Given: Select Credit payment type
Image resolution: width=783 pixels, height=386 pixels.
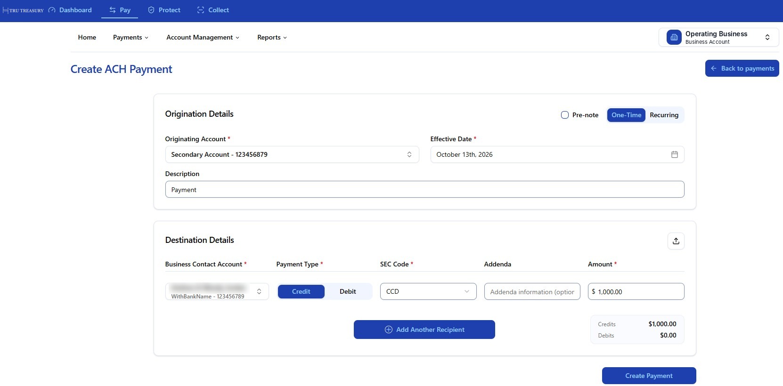Looking at the screenshot, I should pyautogui.click(x=301, y=291).
